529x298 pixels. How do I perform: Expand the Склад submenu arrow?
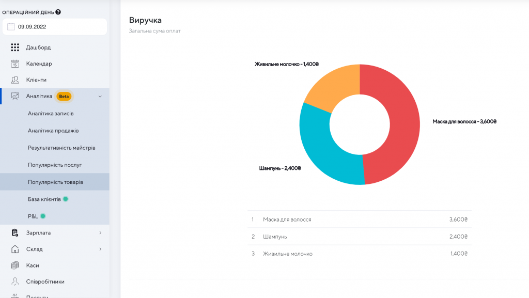(100, 249)
